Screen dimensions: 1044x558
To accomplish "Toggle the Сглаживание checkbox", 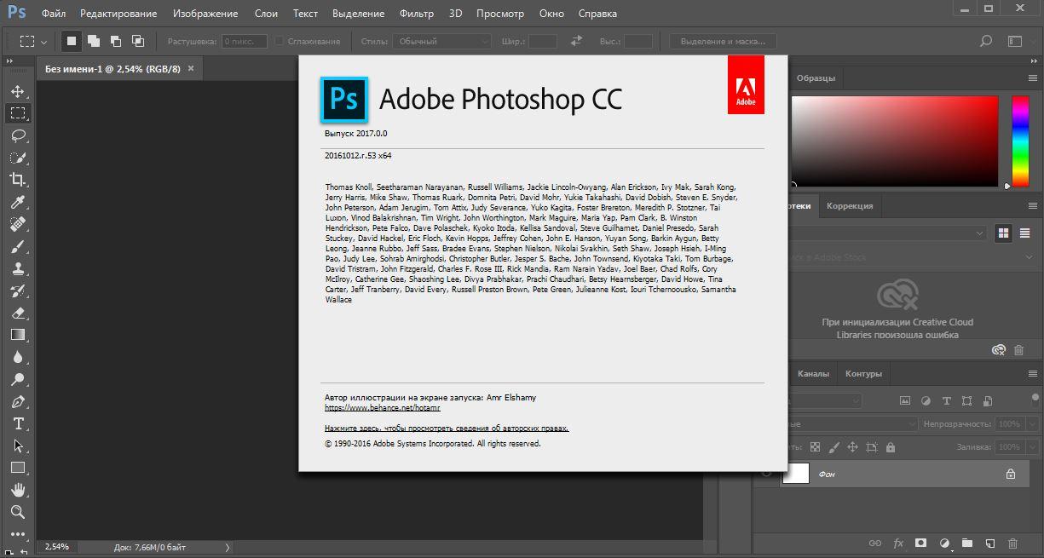I will [279, 41].
